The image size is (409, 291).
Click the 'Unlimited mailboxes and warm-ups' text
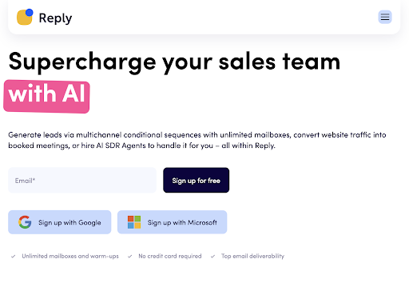point(70,256)
